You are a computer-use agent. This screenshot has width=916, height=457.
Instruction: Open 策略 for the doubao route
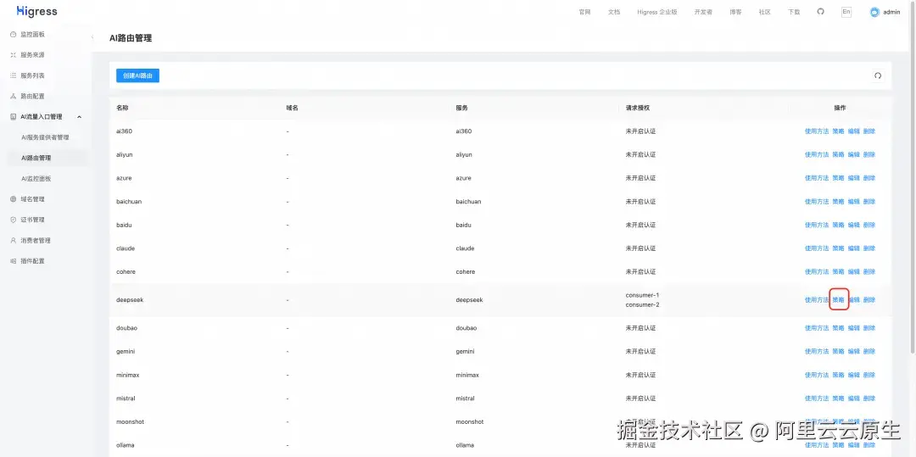[x=838, y=328]
